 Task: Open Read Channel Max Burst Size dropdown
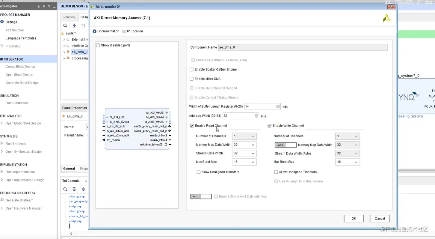pos(244,162)
